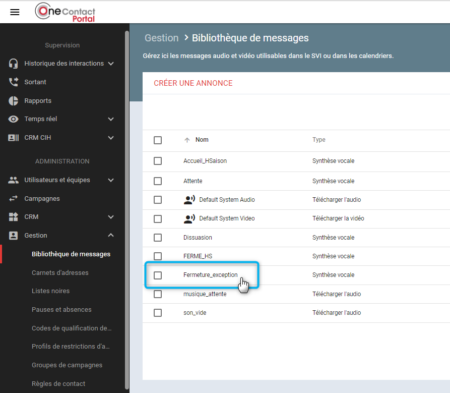Click the people icon for Utilisateurs et équipes
Viewport: 450px width, 393px height.
(x=13, y=180)
